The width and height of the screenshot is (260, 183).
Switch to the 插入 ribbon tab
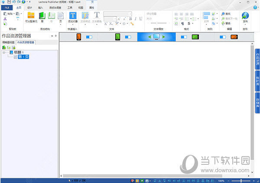tap(40, 8)
